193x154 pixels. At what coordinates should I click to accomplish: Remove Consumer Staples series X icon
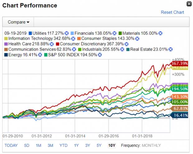[137, 39]
